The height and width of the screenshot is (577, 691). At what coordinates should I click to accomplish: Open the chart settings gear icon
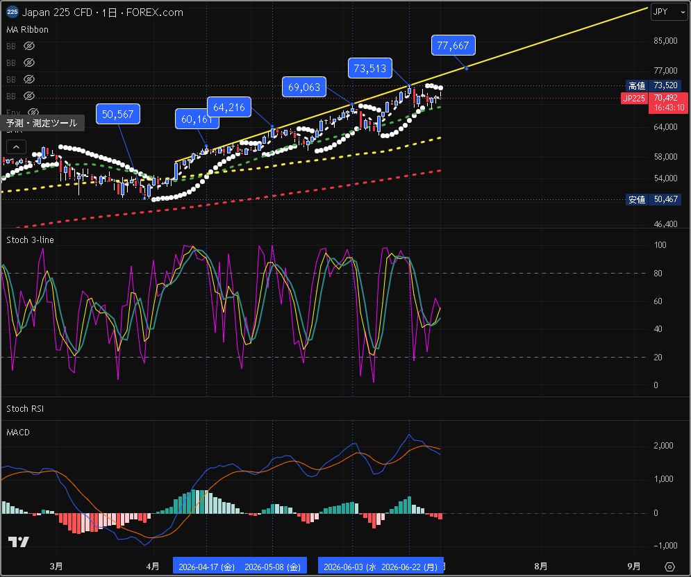click(x=669, y=567)
